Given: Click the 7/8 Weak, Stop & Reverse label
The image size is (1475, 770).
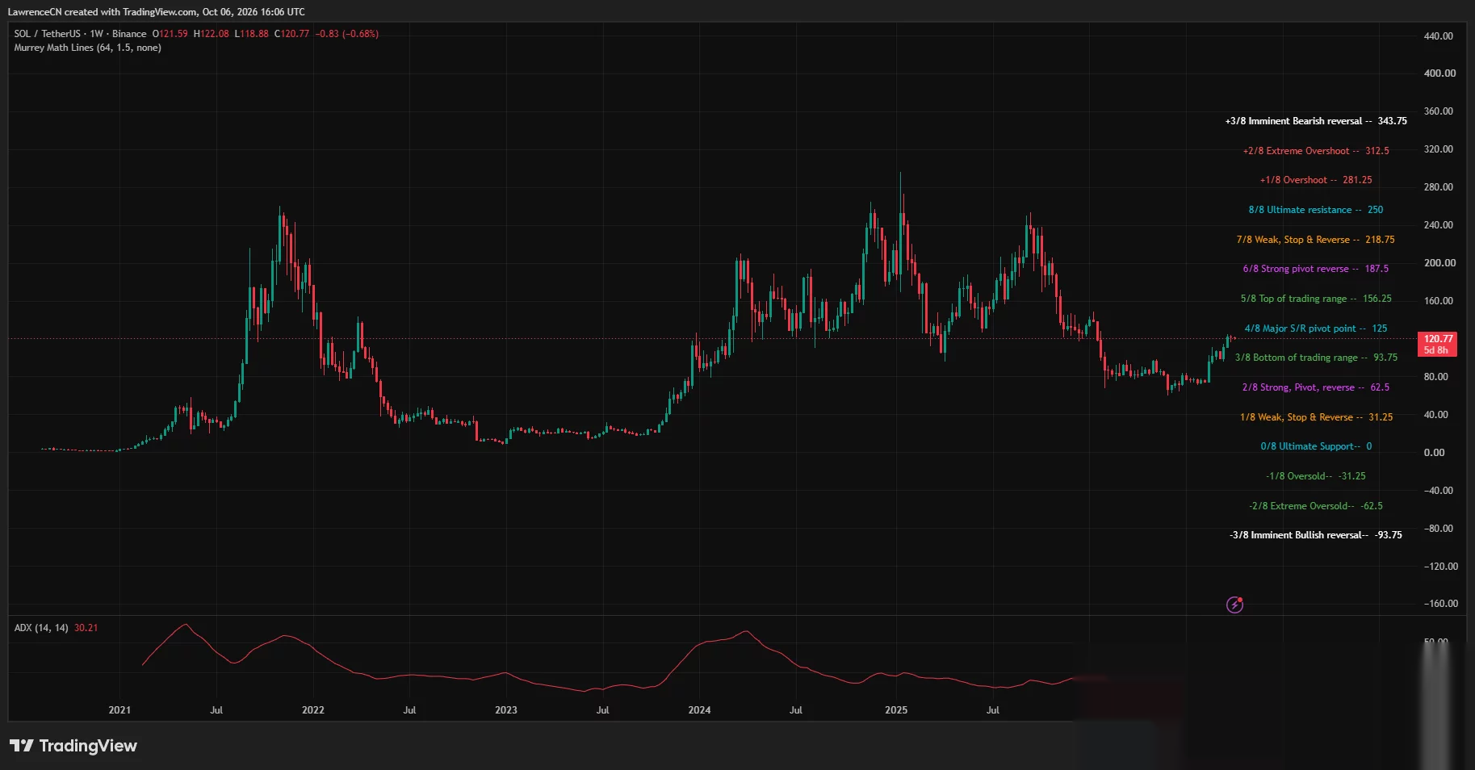Looking at the screenshot, I should (x=1316, y=240).
